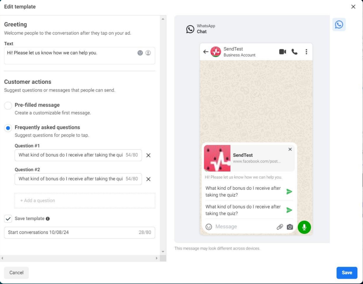Click the SendTest profile avatar in chat header

[216, 52]
